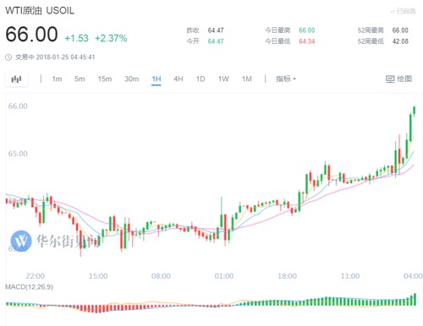Click the +1.53 price change value

pos(76,38)
